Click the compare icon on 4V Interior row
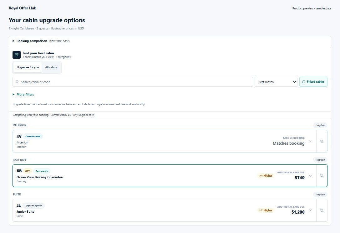The width and height of the screenshot is (340, 233). pyautogui.click(x=322, y=141)
